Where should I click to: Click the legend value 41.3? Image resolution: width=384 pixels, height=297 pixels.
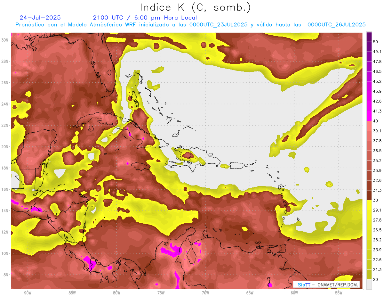pos(377,111)
